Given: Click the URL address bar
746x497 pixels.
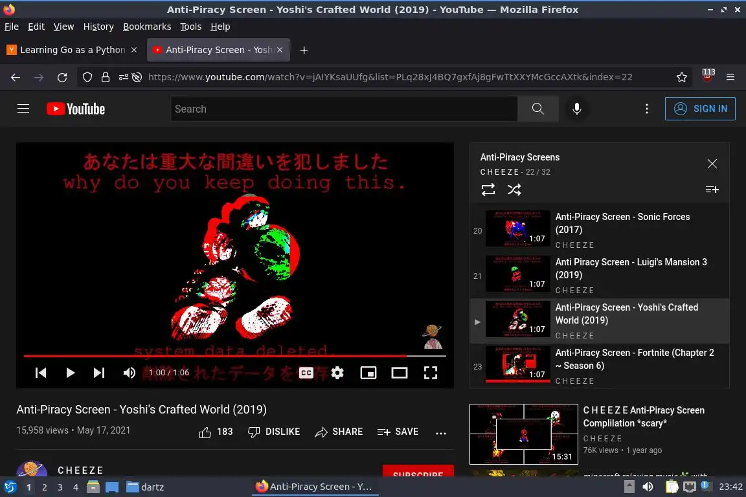Looking at the screenshot, I should pos(390,77).
